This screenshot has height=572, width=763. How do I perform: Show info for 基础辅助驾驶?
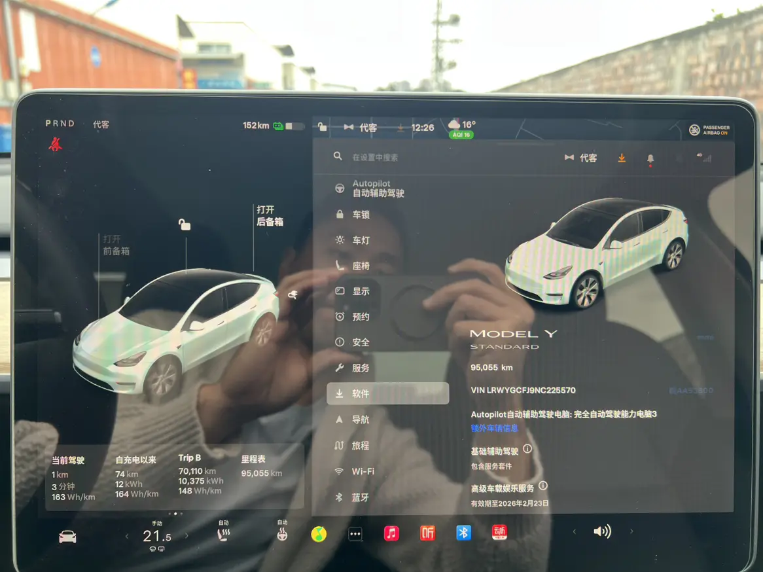[x=527, y=449]
